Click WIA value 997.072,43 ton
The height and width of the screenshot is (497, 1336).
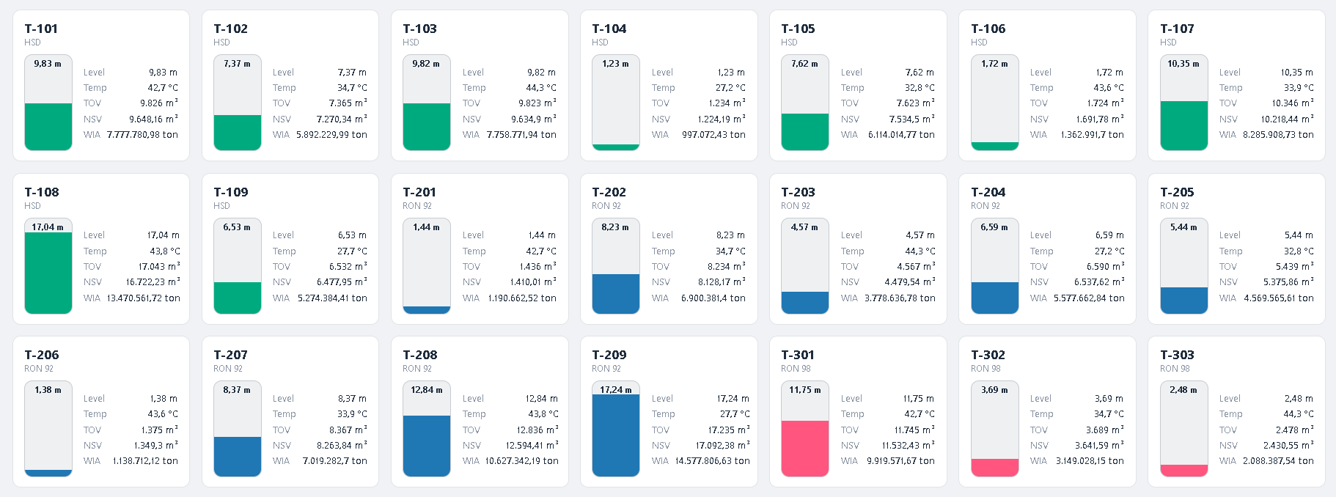point(713,135)
